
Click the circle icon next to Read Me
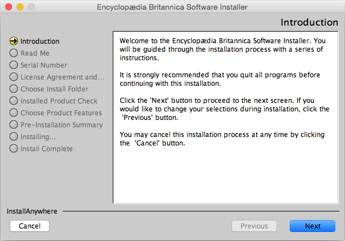(x=14, y=53)
